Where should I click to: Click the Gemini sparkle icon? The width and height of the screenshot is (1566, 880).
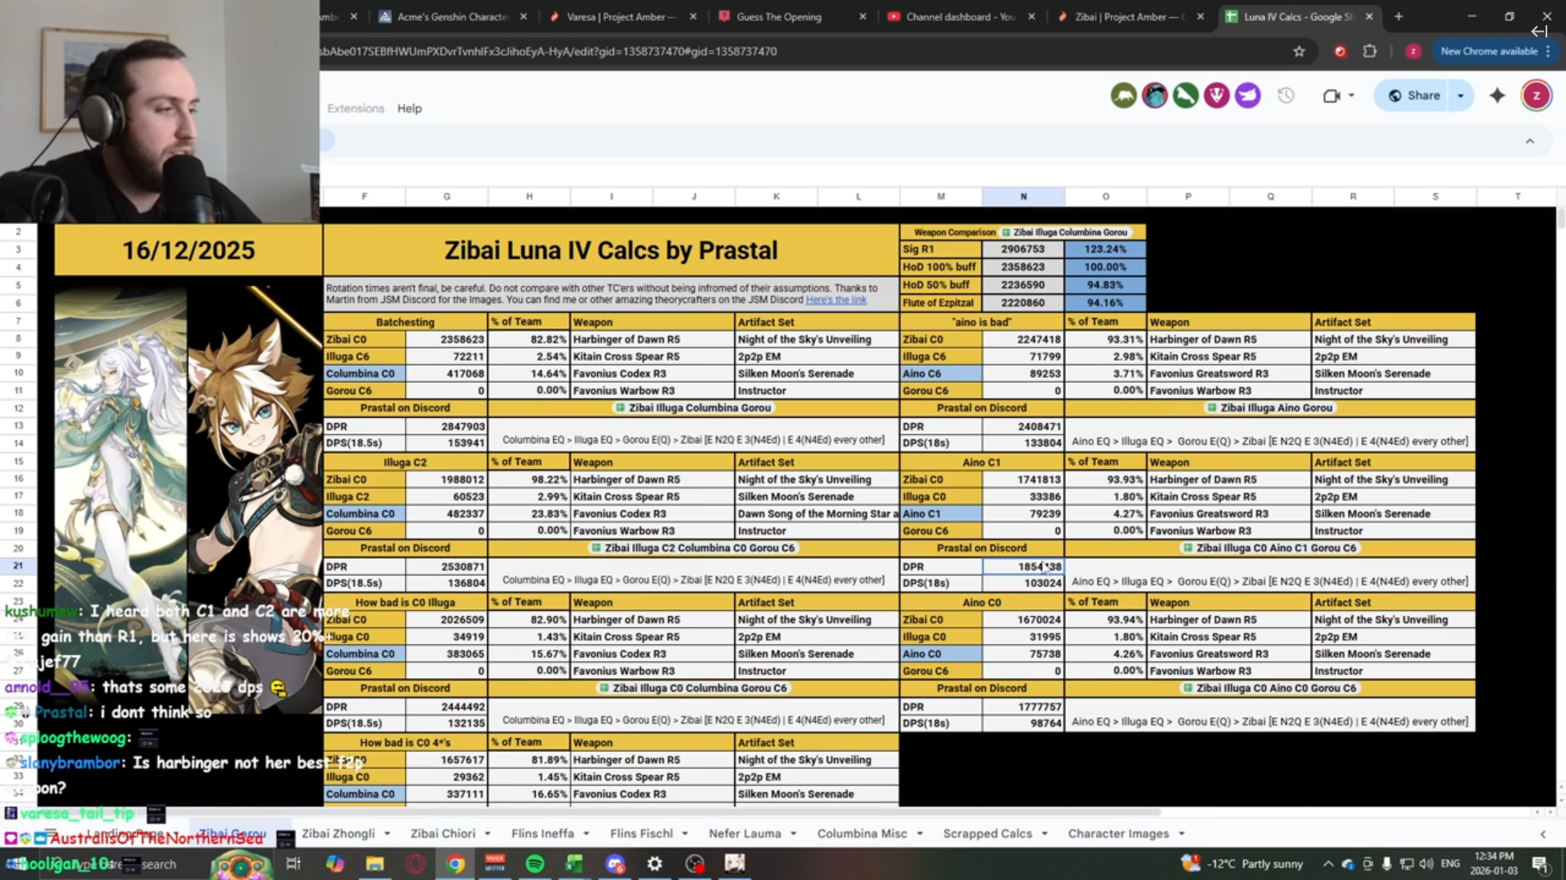click(x=1497, y=95)
